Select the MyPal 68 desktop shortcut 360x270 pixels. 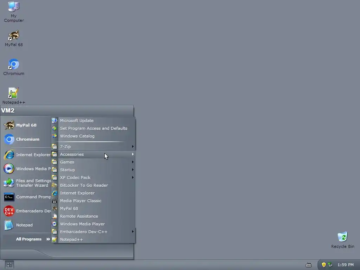[x=14, y=39]
